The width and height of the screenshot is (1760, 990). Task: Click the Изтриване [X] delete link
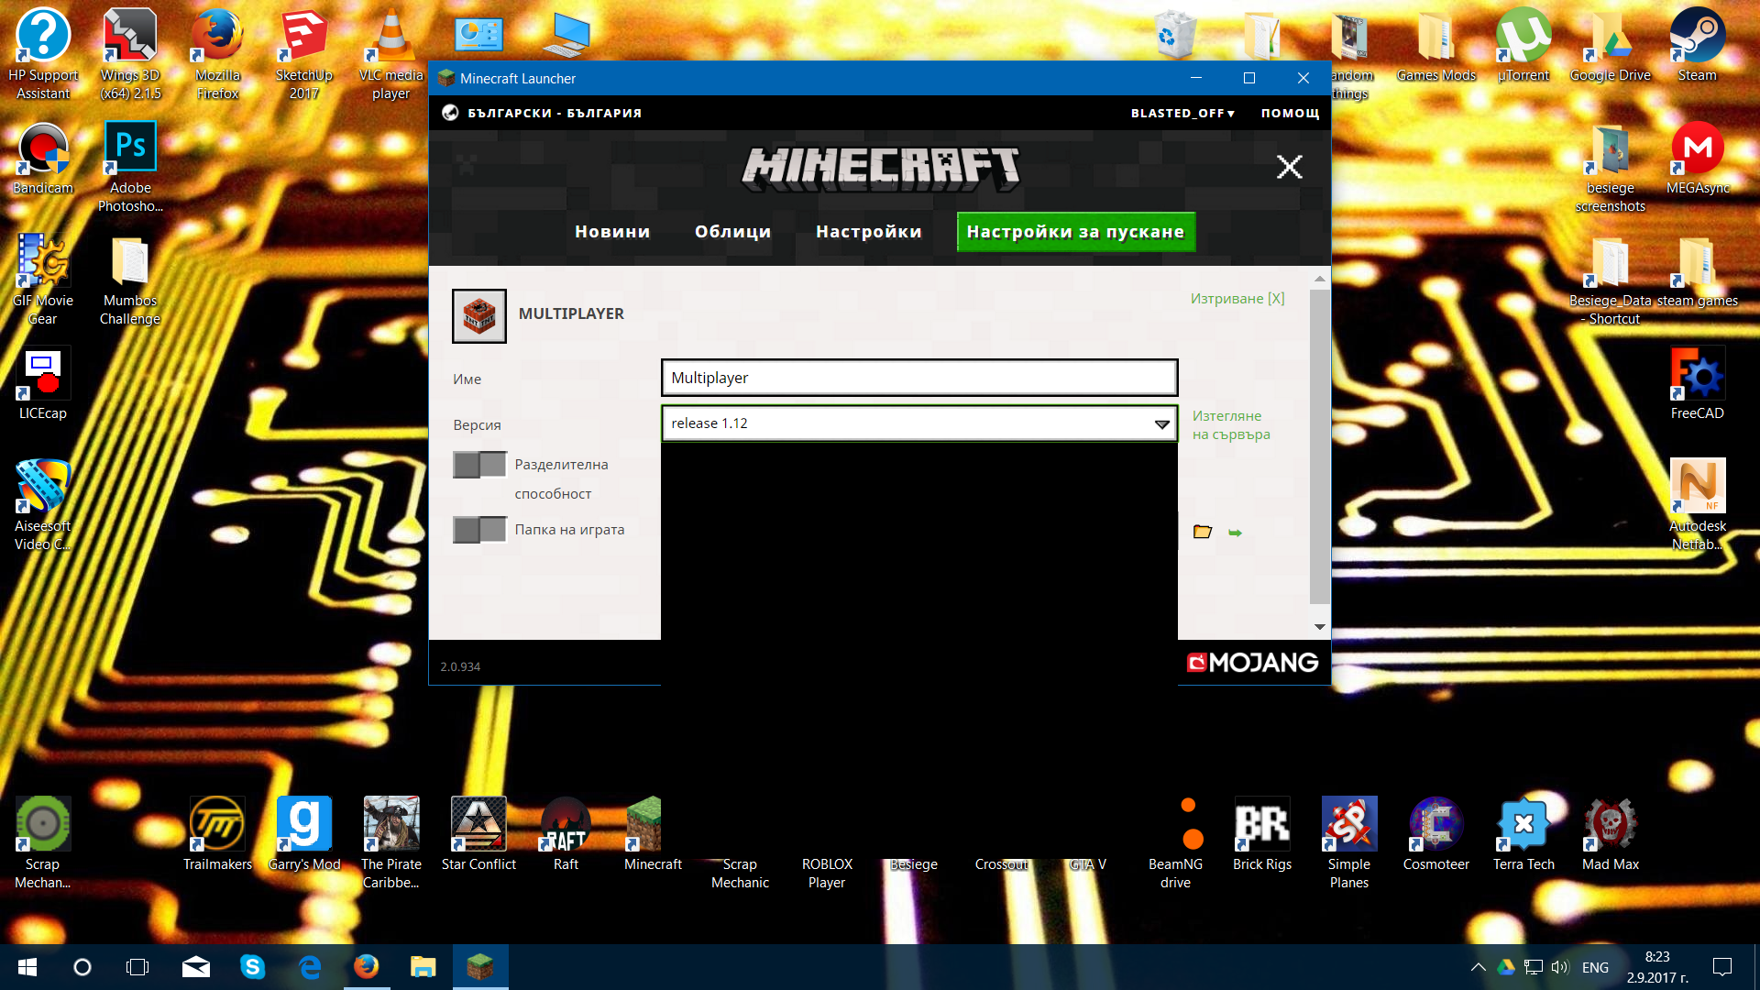(1237, 299)
